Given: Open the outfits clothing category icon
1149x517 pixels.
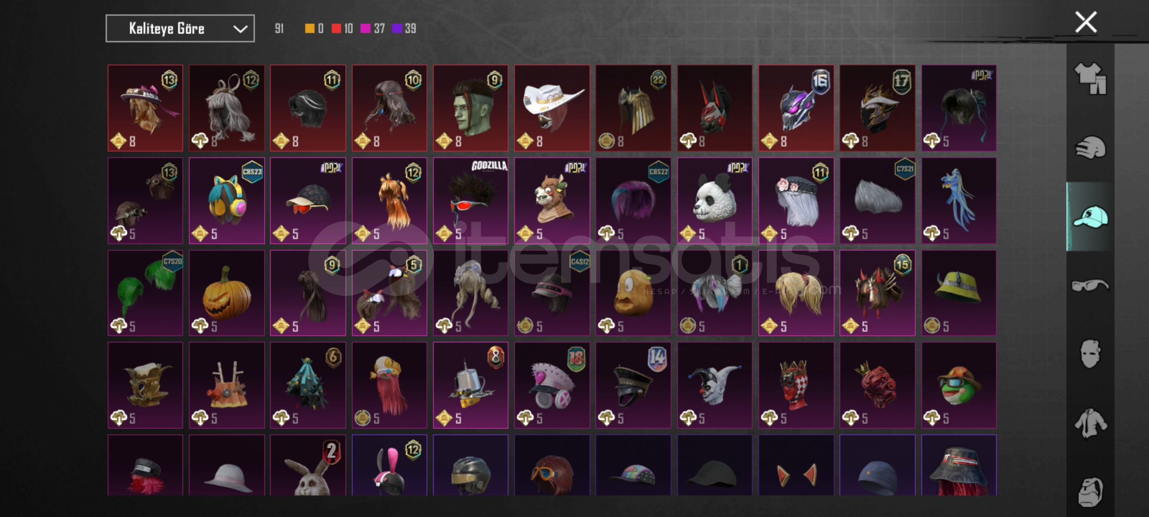Looking at the screenshot, I should click(x=1090, y=78).
